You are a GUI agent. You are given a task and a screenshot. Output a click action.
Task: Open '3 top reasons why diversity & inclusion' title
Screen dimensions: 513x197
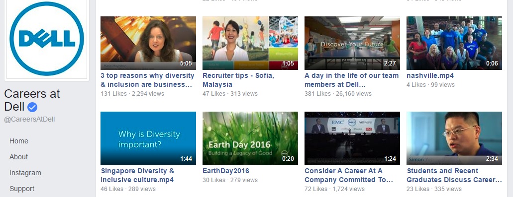pos(147,80)
